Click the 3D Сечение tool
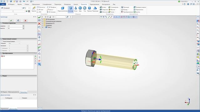200x112 pixels. tap(51, 12)
